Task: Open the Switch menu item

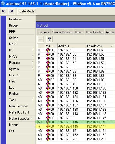Action: pyautogui.click(x=21, y=38)
